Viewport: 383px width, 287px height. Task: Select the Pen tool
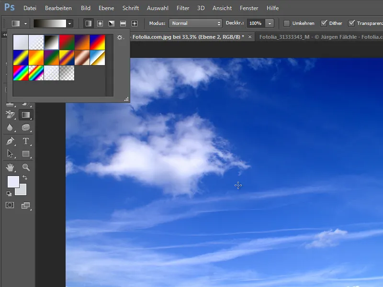pos(10,141)
